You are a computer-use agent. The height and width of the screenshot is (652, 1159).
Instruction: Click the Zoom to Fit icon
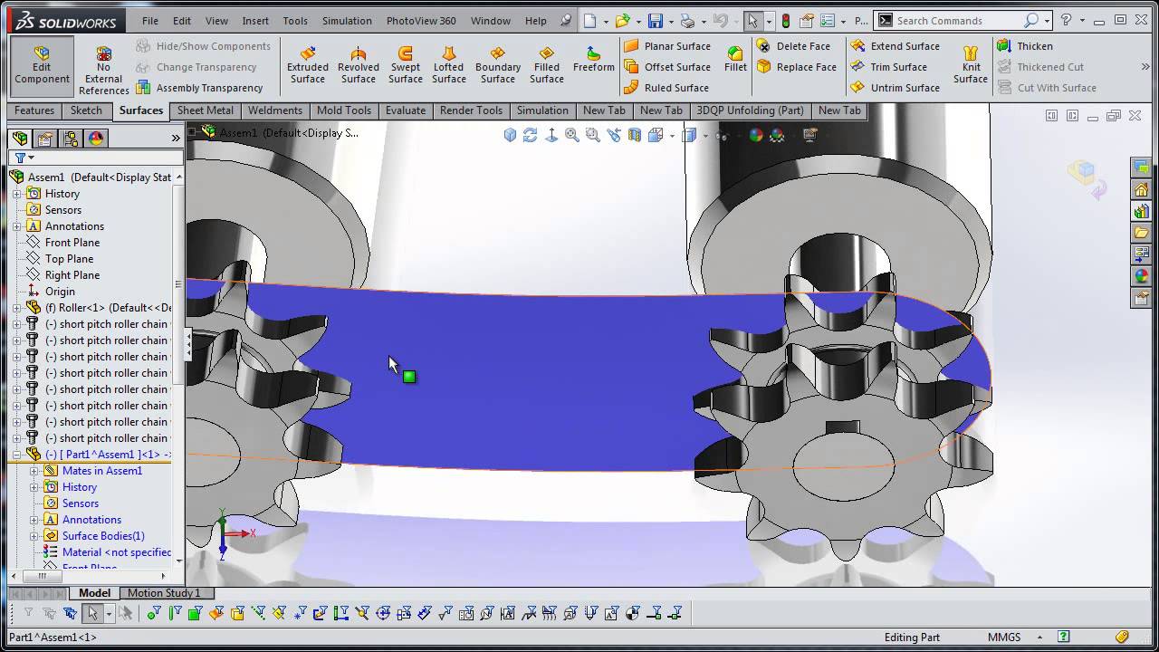[x=572, y=135]
